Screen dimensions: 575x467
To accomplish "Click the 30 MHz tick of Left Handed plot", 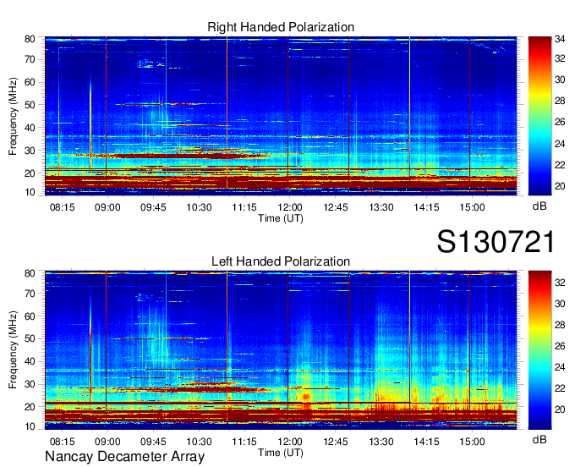I will click(x=30, y=384).
